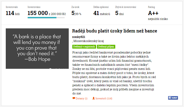Image resolution: width=184 pixels, height=107 pixels.
Task: Click the 41 měsíců repayment length
Action: click(x=102, y=13)
